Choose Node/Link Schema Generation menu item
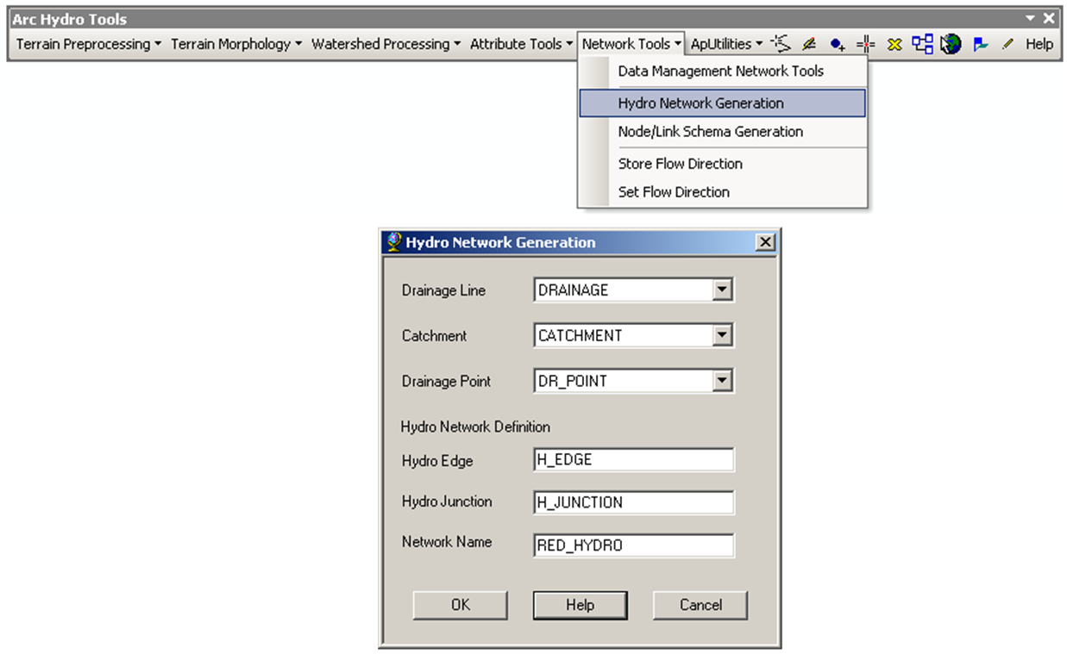 tap(710, 132)
